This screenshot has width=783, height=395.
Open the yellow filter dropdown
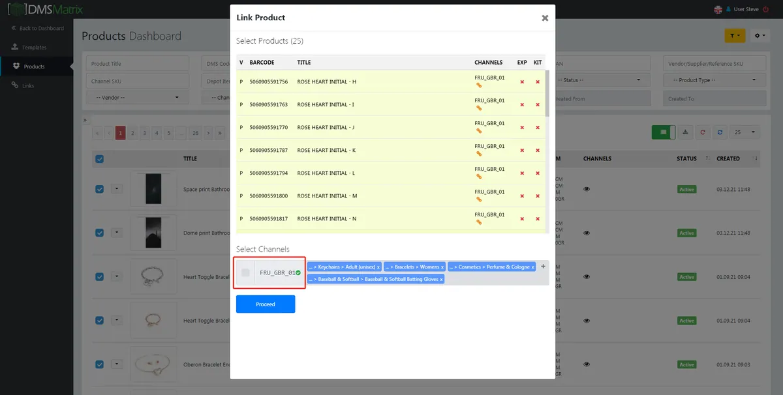click(735, 36)
